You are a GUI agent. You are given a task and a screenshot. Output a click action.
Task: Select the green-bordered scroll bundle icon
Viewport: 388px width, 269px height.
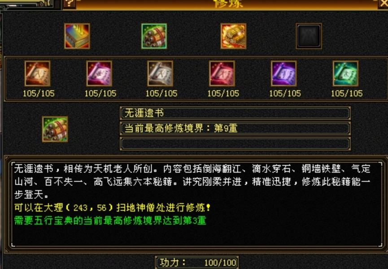[x=154, y=36]
